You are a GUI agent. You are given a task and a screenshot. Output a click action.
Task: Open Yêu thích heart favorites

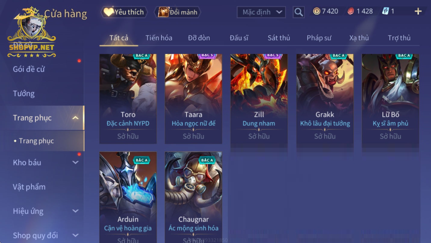click(124, 12)
